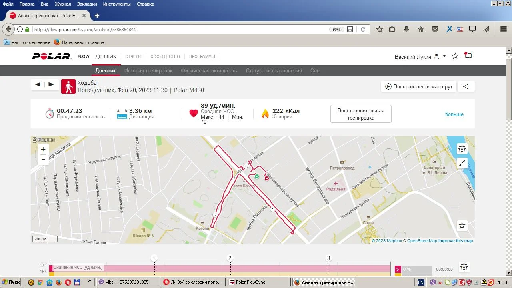This screenshot has width=512, height=288.
Task: Open the favorites star in Polar header
Action: click(x=455, y=56)
